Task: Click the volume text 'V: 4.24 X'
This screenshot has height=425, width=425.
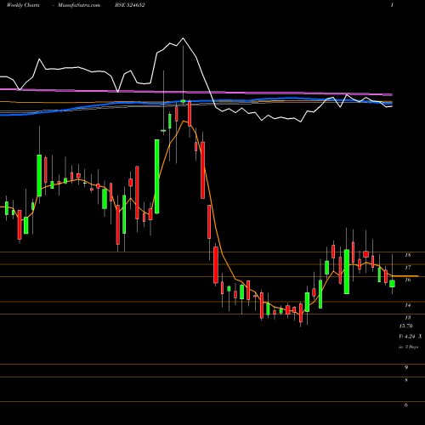Action: pyautogui.click(x=411, y=337)
